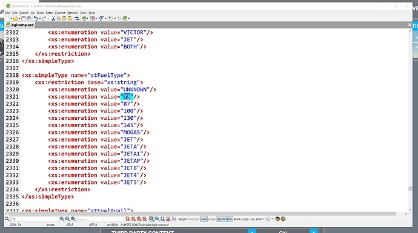The image size is (418, 233).
Task: Click the magnifier icon left of search box
Action: [x=7, y=219]
